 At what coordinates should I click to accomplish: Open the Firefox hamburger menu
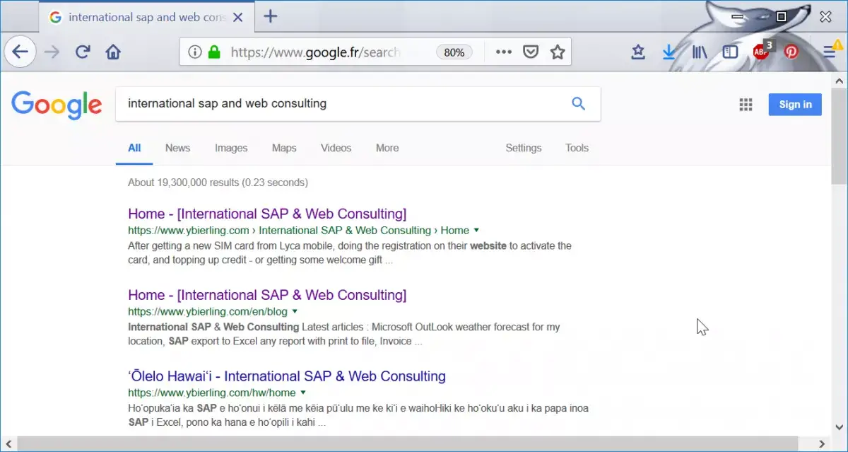(830, 51)
